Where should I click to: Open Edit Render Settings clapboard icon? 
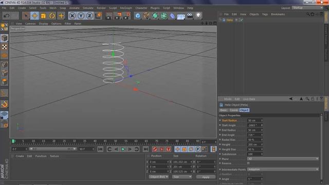point(126,16)
